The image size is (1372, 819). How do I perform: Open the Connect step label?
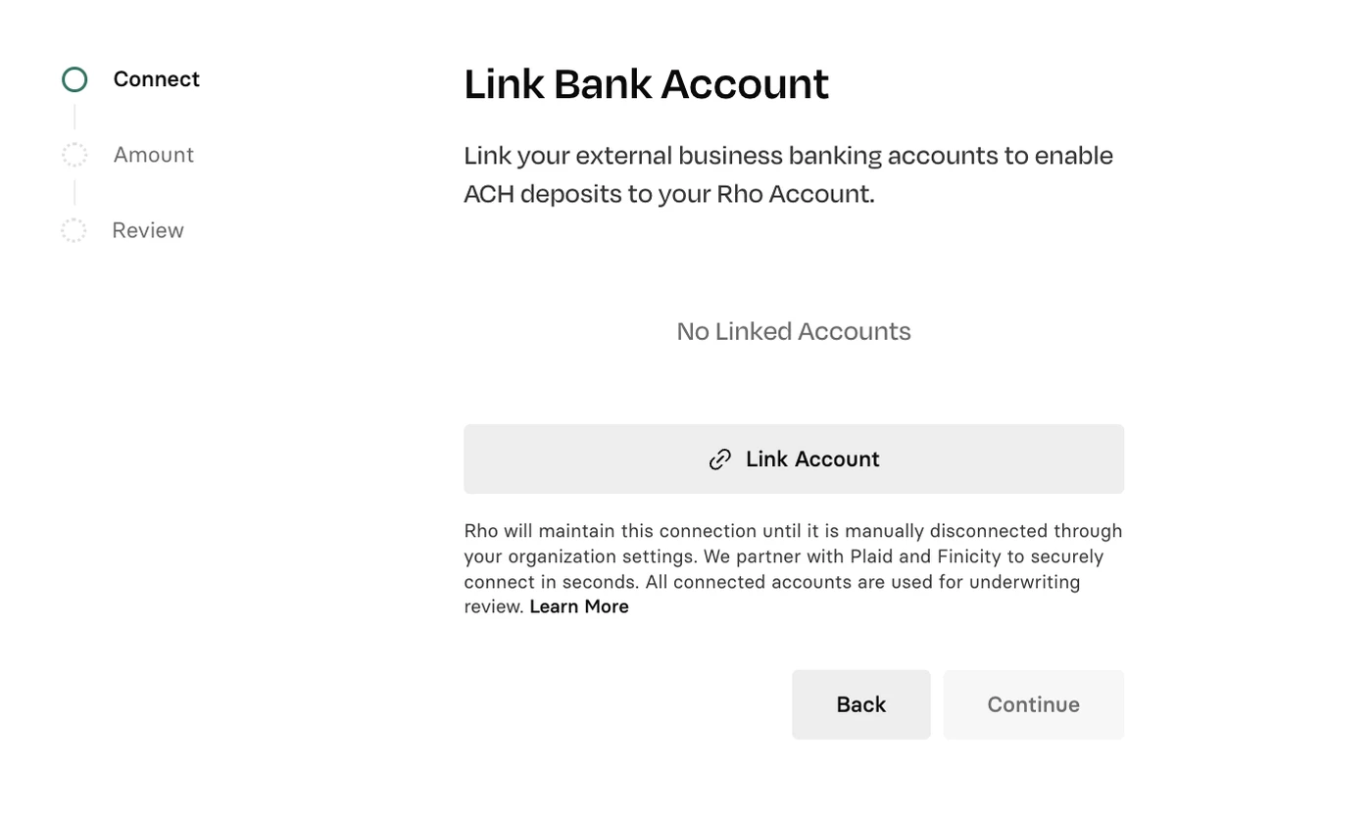tap(157, 79)
